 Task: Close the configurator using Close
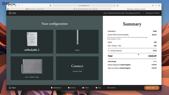point(12,13)
